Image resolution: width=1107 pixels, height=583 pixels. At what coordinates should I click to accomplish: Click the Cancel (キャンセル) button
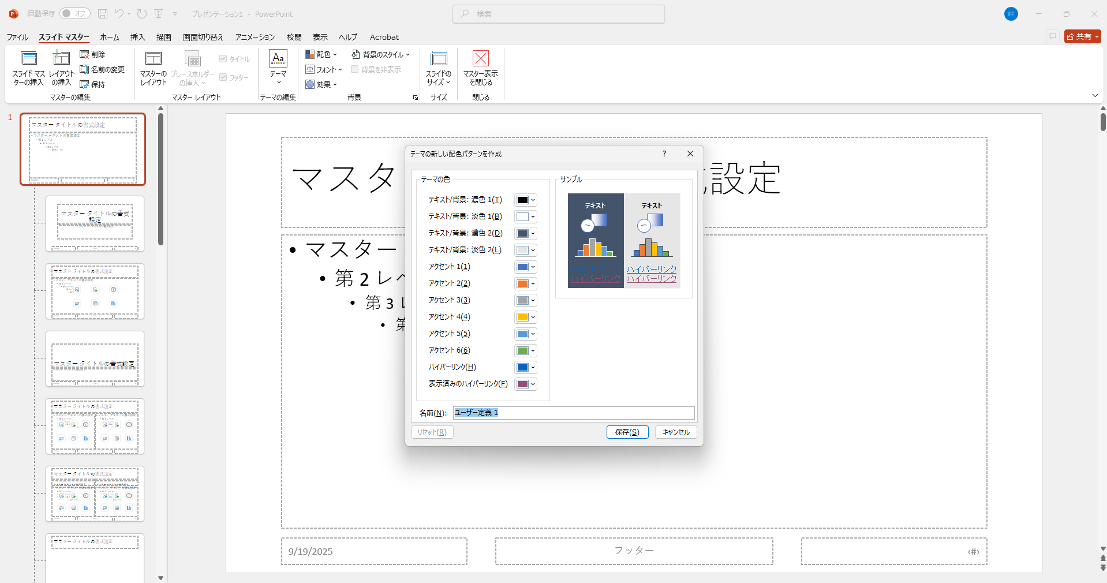pyautogui.click(x=676, y=432)
